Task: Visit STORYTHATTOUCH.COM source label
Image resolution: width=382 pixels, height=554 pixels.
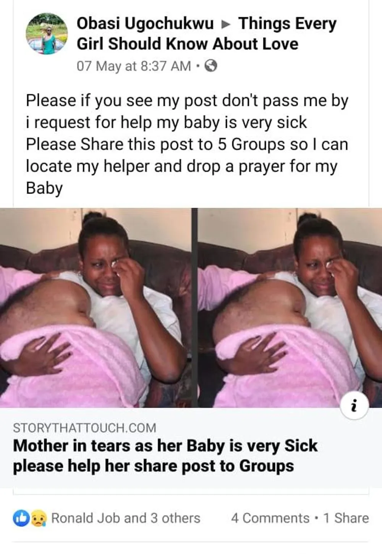Action: (x=84, y=428)
